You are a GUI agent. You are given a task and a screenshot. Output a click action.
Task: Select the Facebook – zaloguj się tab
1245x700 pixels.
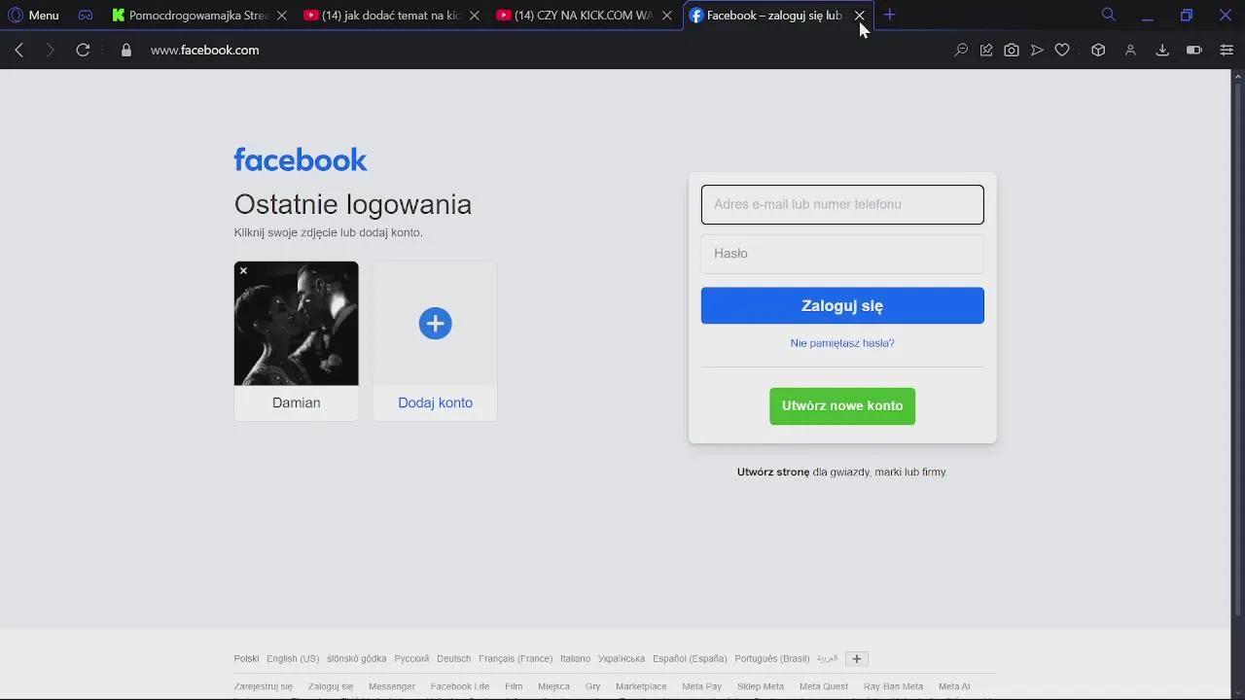[773, 16]
